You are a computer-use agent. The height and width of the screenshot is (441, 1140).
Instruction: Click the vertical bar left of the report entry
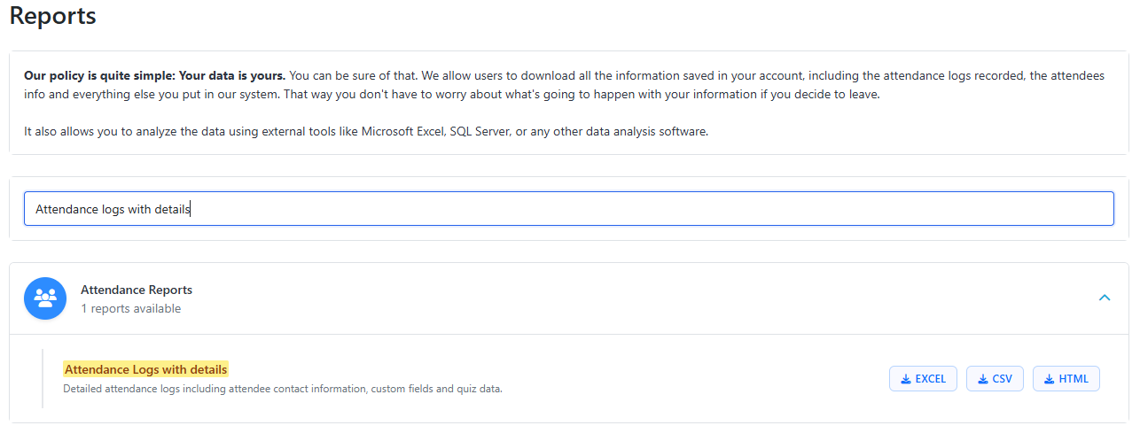pos(43,378)
